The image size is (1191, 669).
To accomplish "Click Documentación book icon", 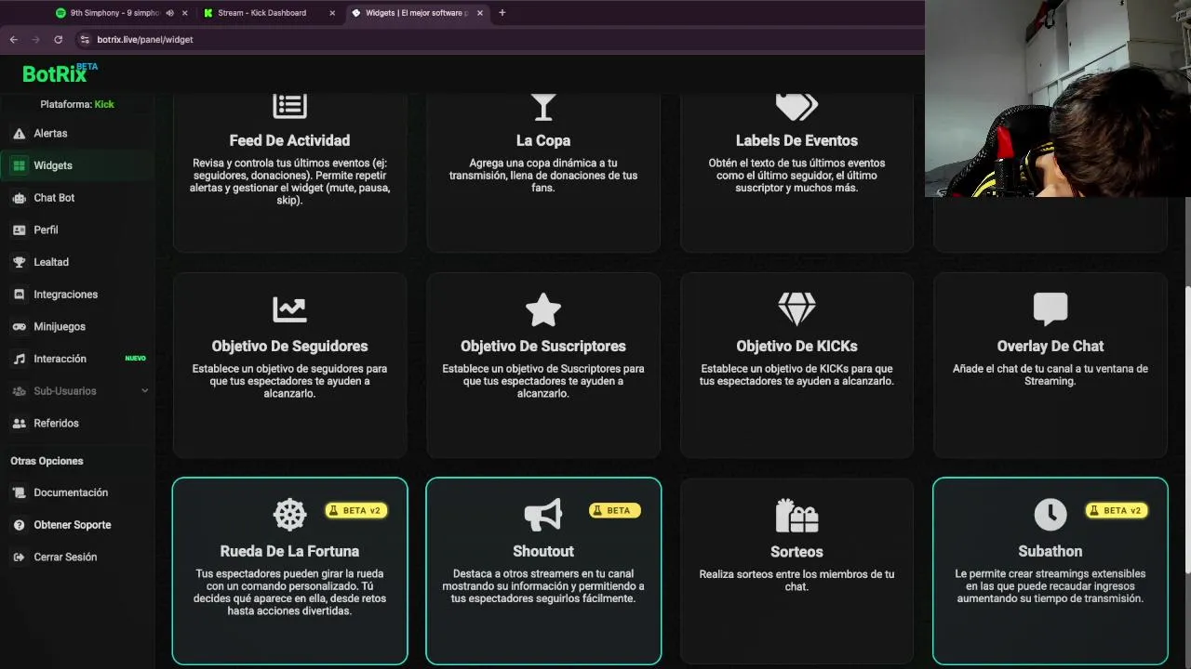I will pyautogui.click(x=19, y=492).
